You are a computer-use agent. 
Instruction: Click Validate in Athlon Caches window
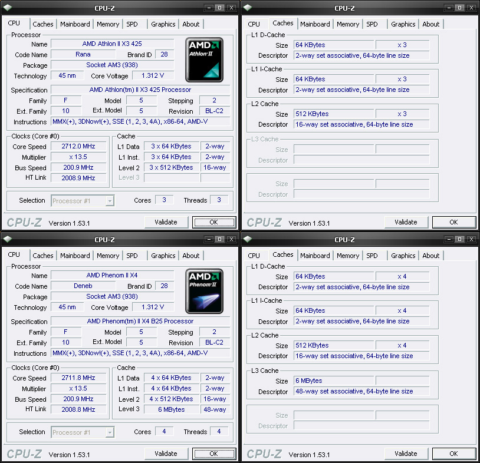click(x=406, y=222)
